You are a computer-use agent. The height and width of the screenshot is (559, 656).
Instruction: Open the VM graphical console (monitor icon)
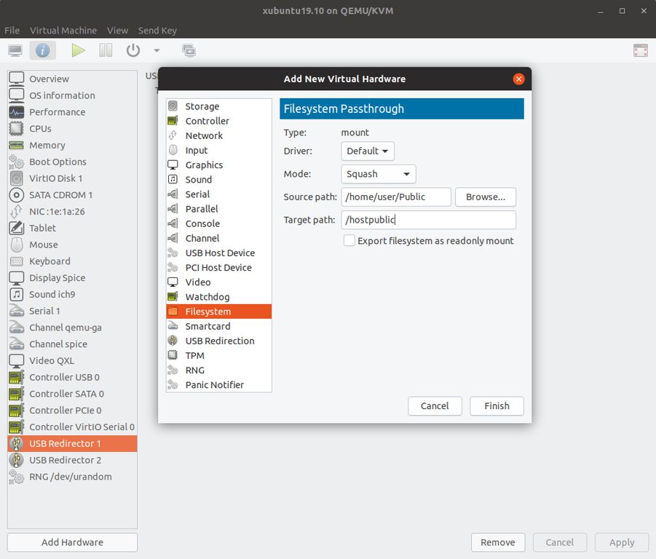(15, 49)
